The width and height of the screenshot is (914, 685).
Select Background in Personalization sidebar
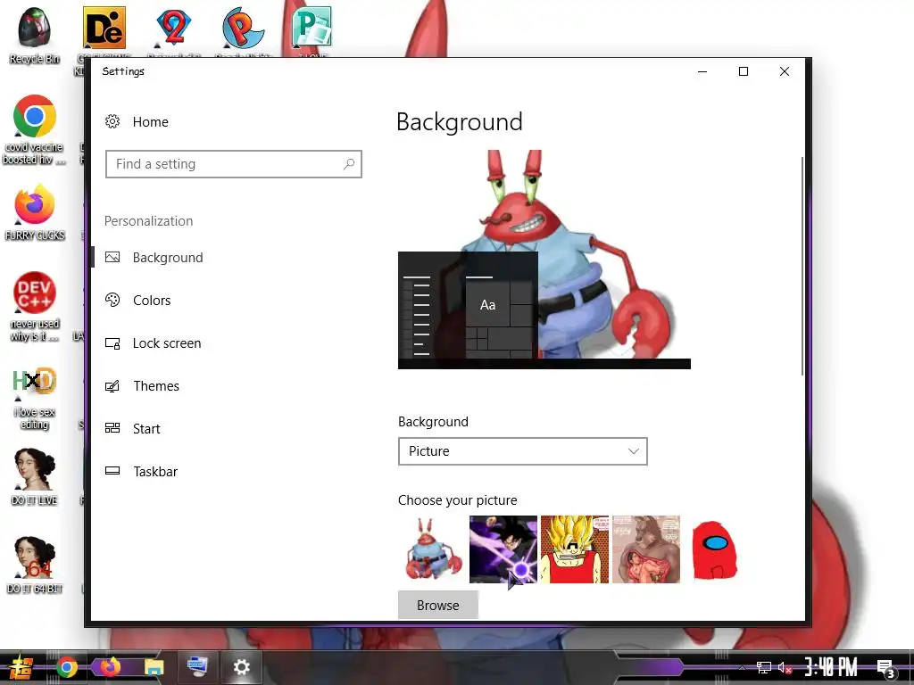[168, 258]
